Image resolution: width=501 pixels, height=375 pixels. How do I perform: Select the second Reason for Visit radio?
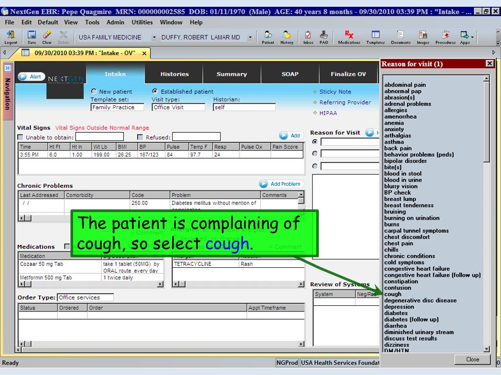(315, 153)
